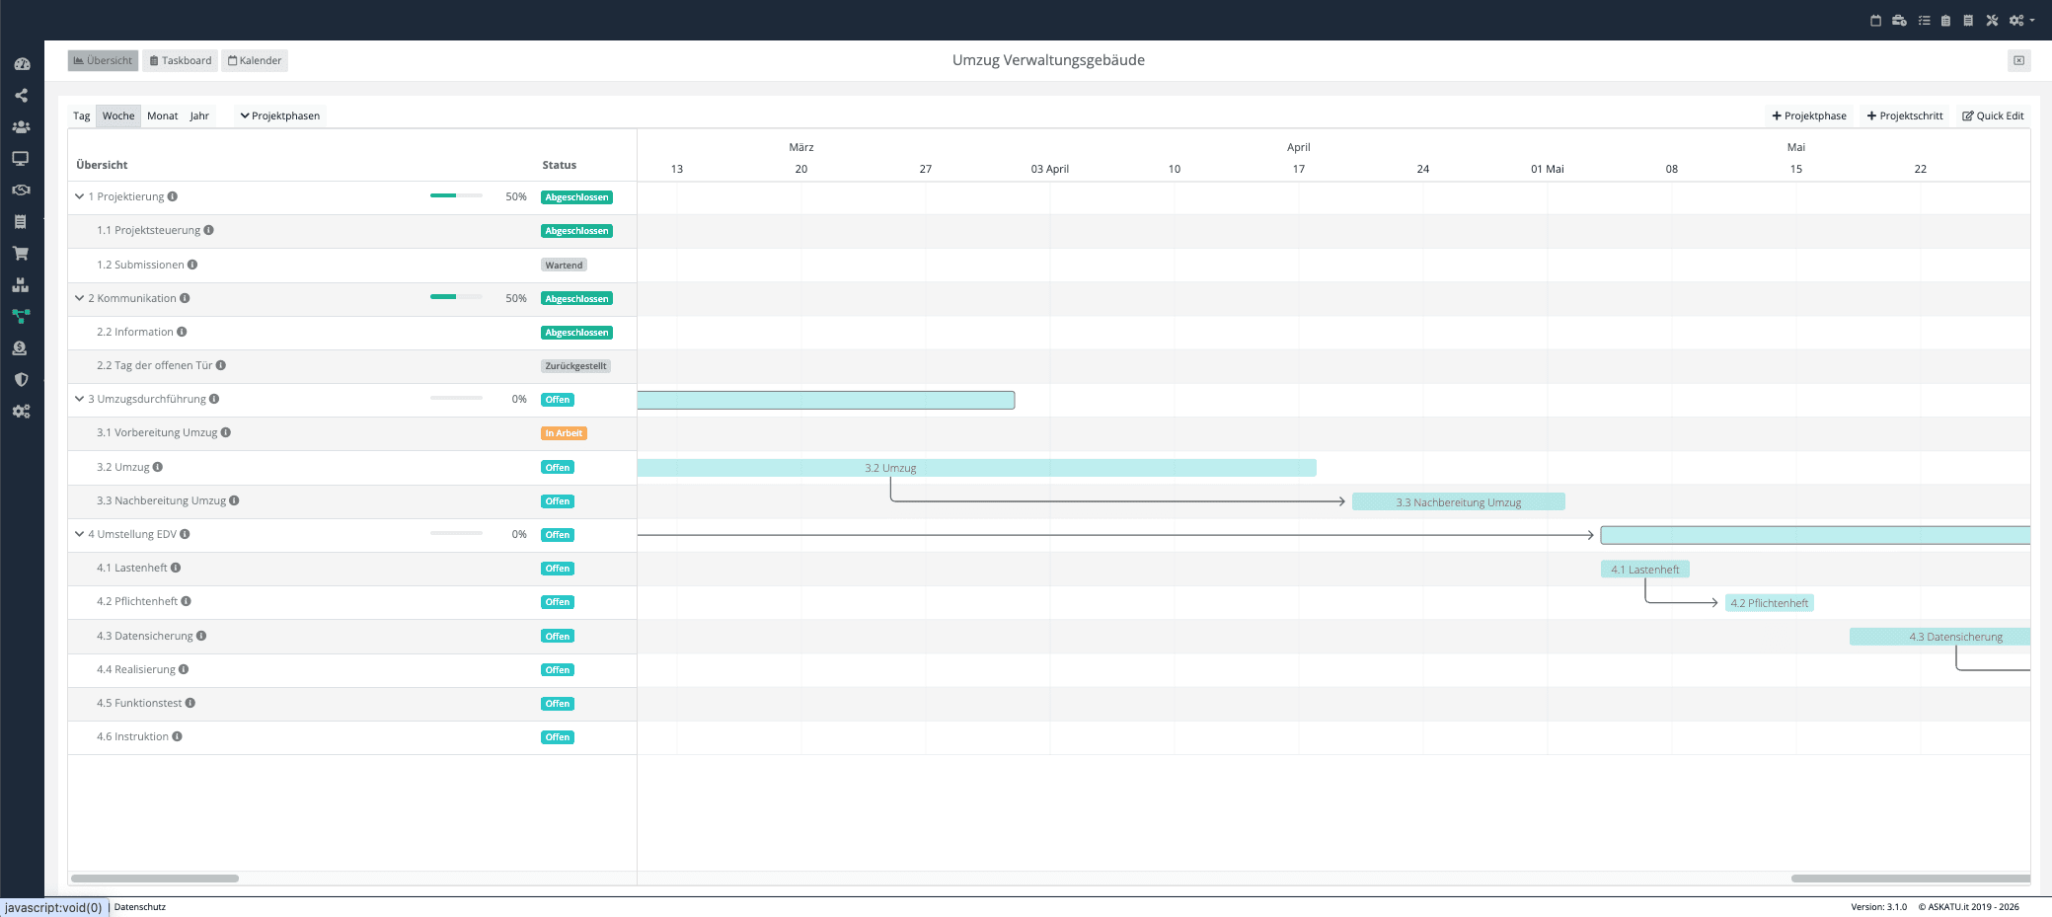Screen dimensions: 2052x917
Task: Select the Tag time scale
Action: (82, 115)
